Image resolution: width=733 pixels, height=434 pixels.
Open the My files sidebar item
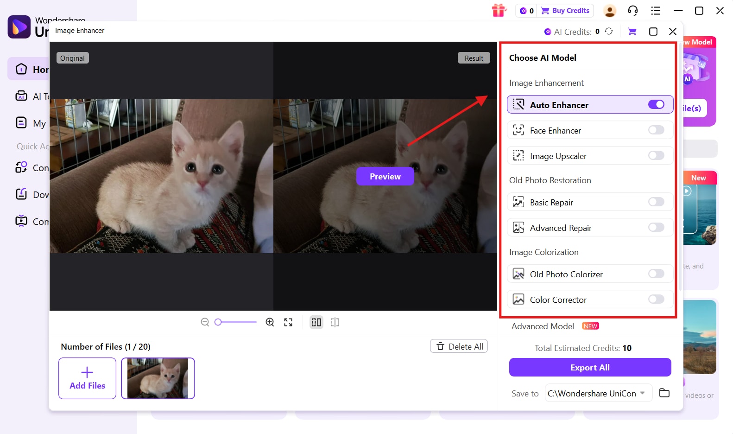point(31,123)
